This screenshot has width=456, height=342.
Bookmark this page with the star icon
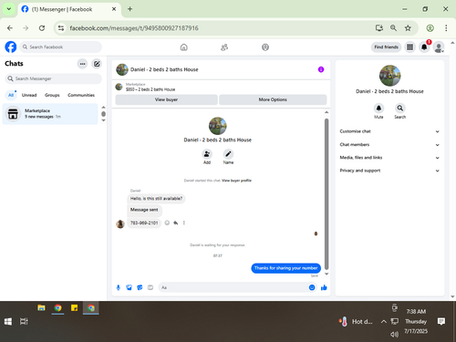(408, 28)
